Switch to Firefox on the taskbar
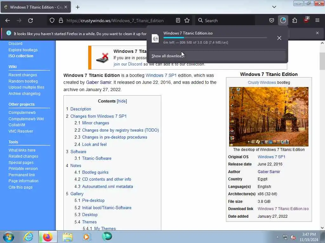Viewport: 325px width, 243px height. pos(48,237)
